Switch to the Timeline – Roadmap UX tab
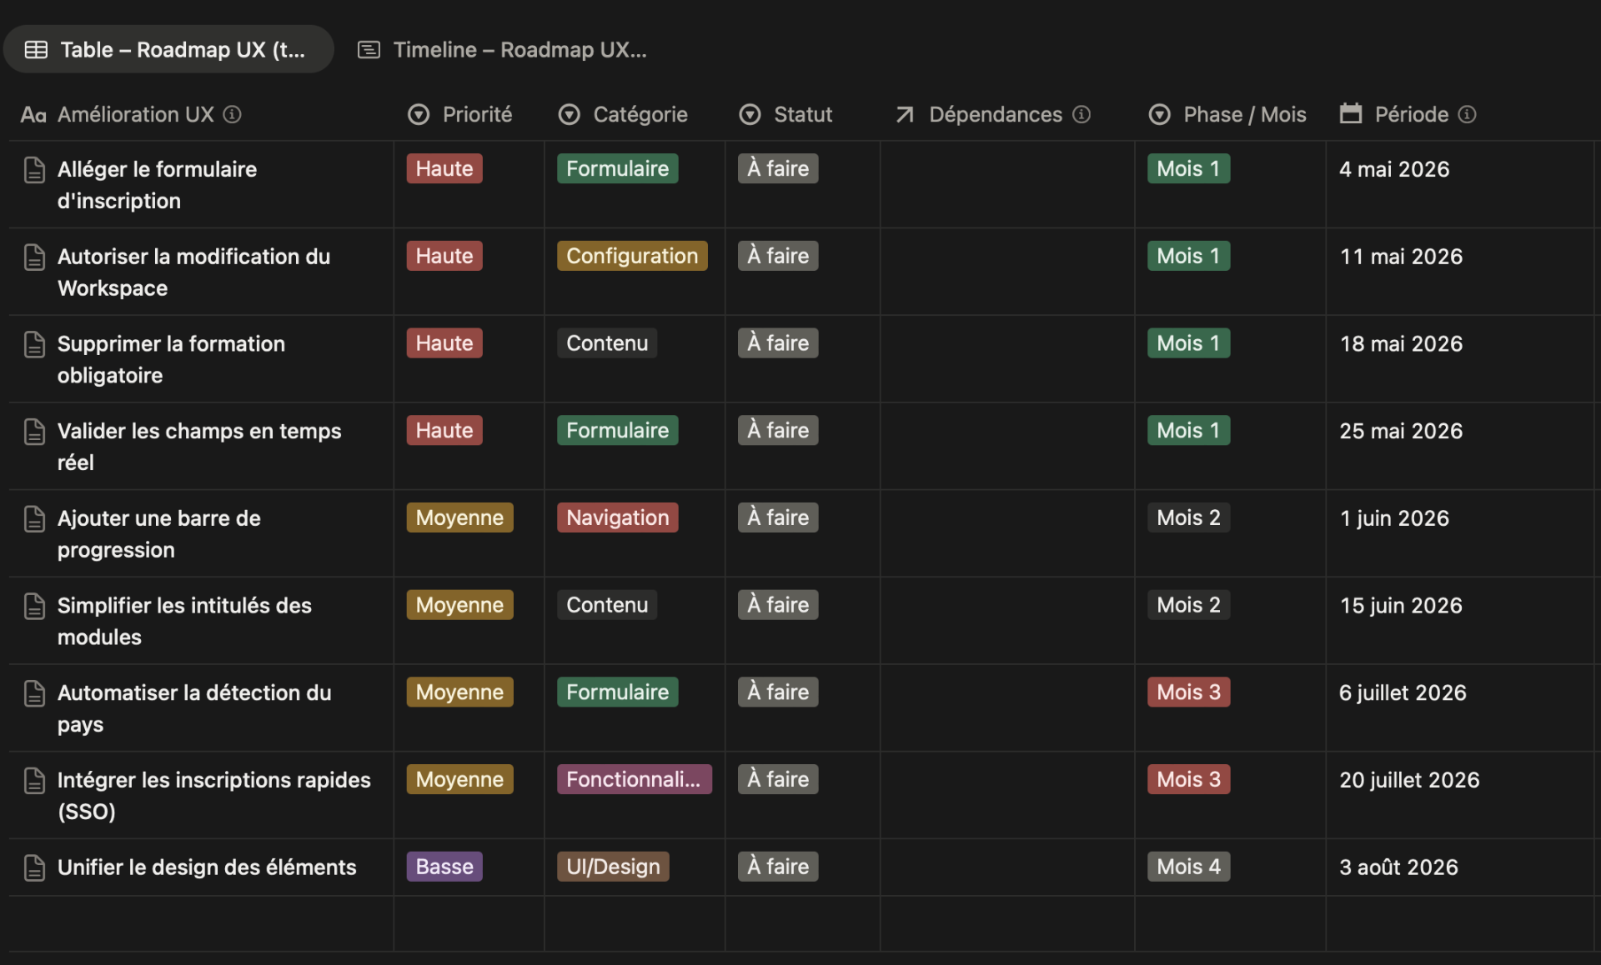The width and height of the screenshot is (1601, 965). click(503, 49)
